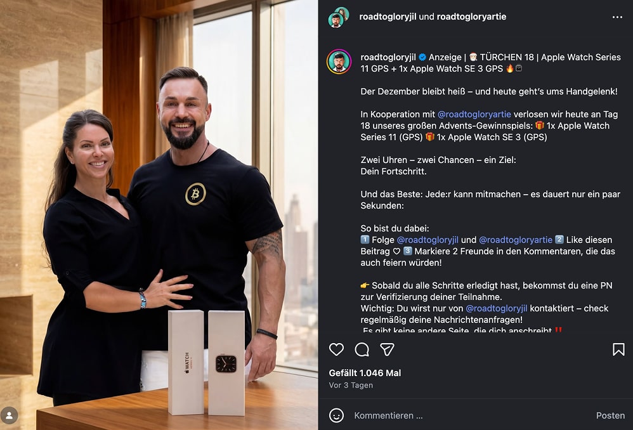
Task: Open roadtogloryjil profile picture with story ring
Action: point(339,62)
